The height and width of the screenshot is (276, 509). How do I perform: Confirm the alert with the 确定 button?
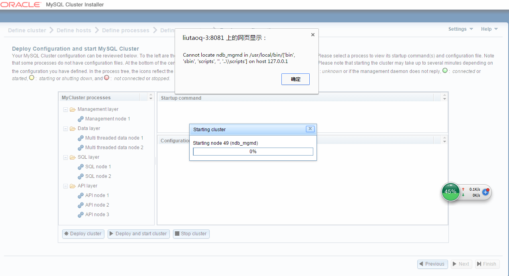tap(295, 79)
